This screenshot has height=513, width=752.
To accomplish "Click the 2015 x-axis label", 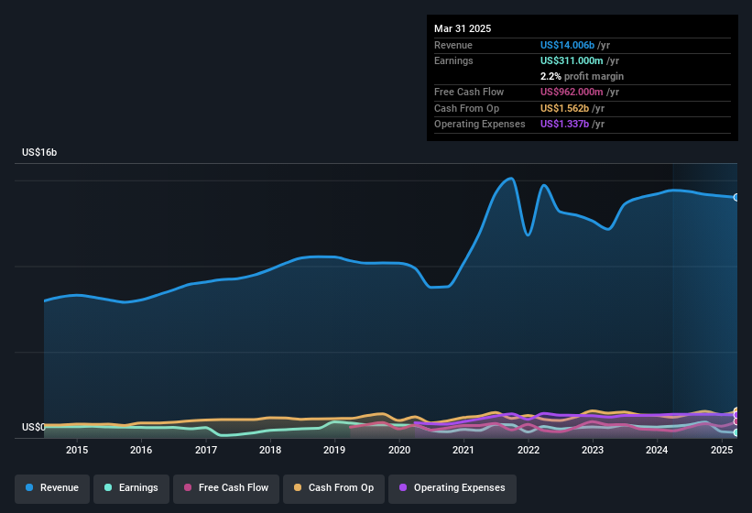I will click(77, 450).
